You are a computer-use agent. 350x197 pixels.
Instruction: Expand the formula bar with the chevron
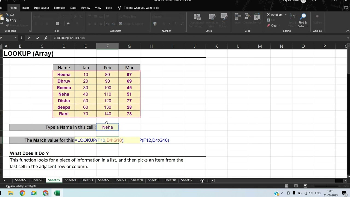348,38
